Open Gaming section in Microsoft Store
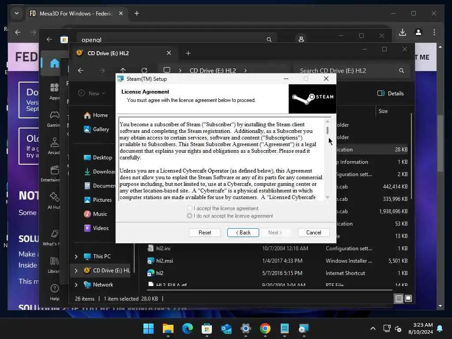 (54, 119)
